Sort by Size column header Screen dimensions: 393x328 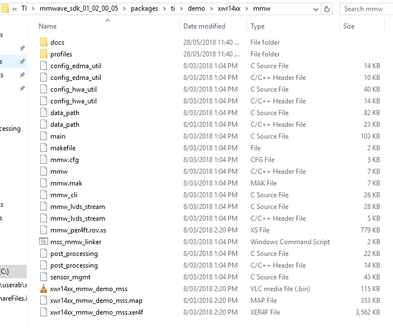tap(349, 26)
